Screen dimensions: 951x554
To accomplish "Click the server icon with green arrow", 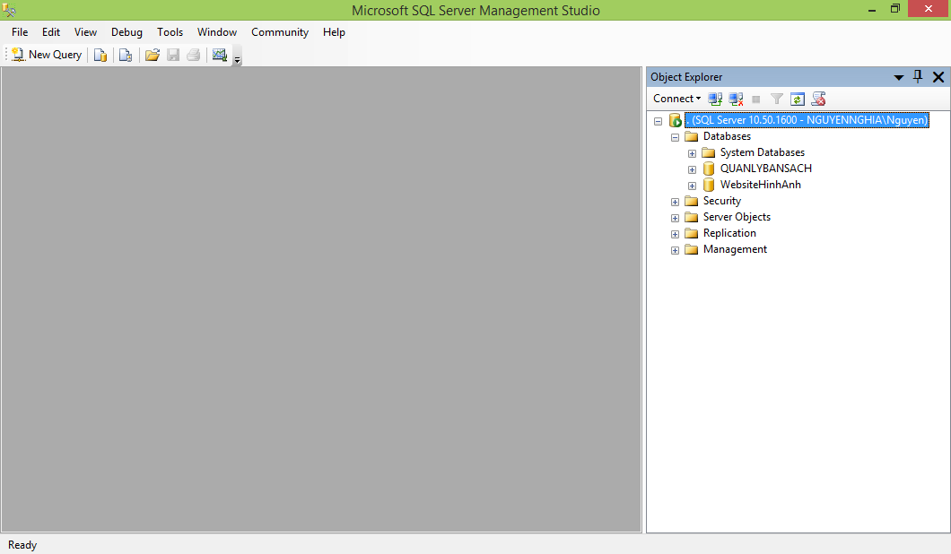I will [x=675, y=120].
